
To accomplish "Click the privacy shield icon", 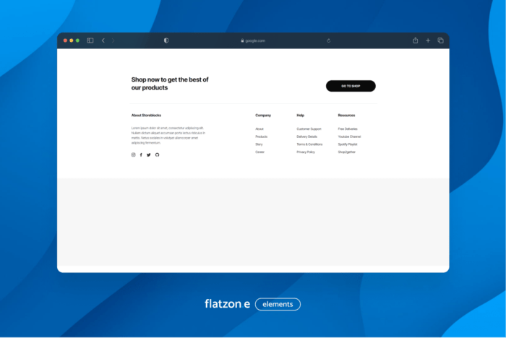I will 166,40.
